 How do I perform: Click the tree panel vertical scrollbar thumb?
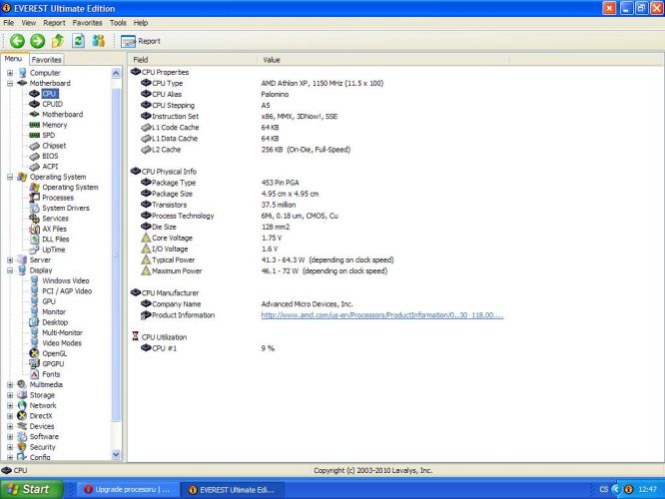(x=116, y=254)
